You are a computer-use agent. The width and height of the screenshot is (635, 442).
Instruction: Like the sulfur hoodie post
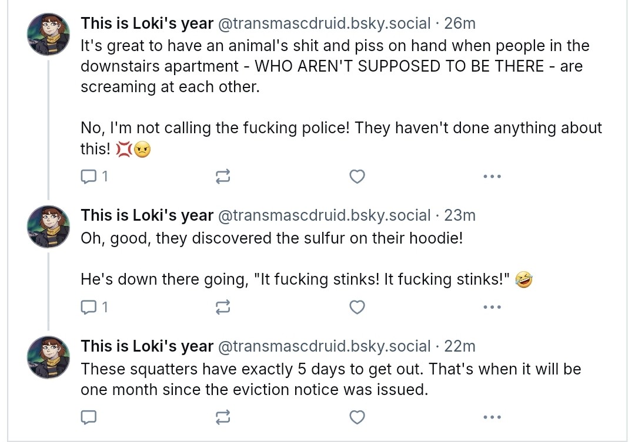tap(357, 307)
